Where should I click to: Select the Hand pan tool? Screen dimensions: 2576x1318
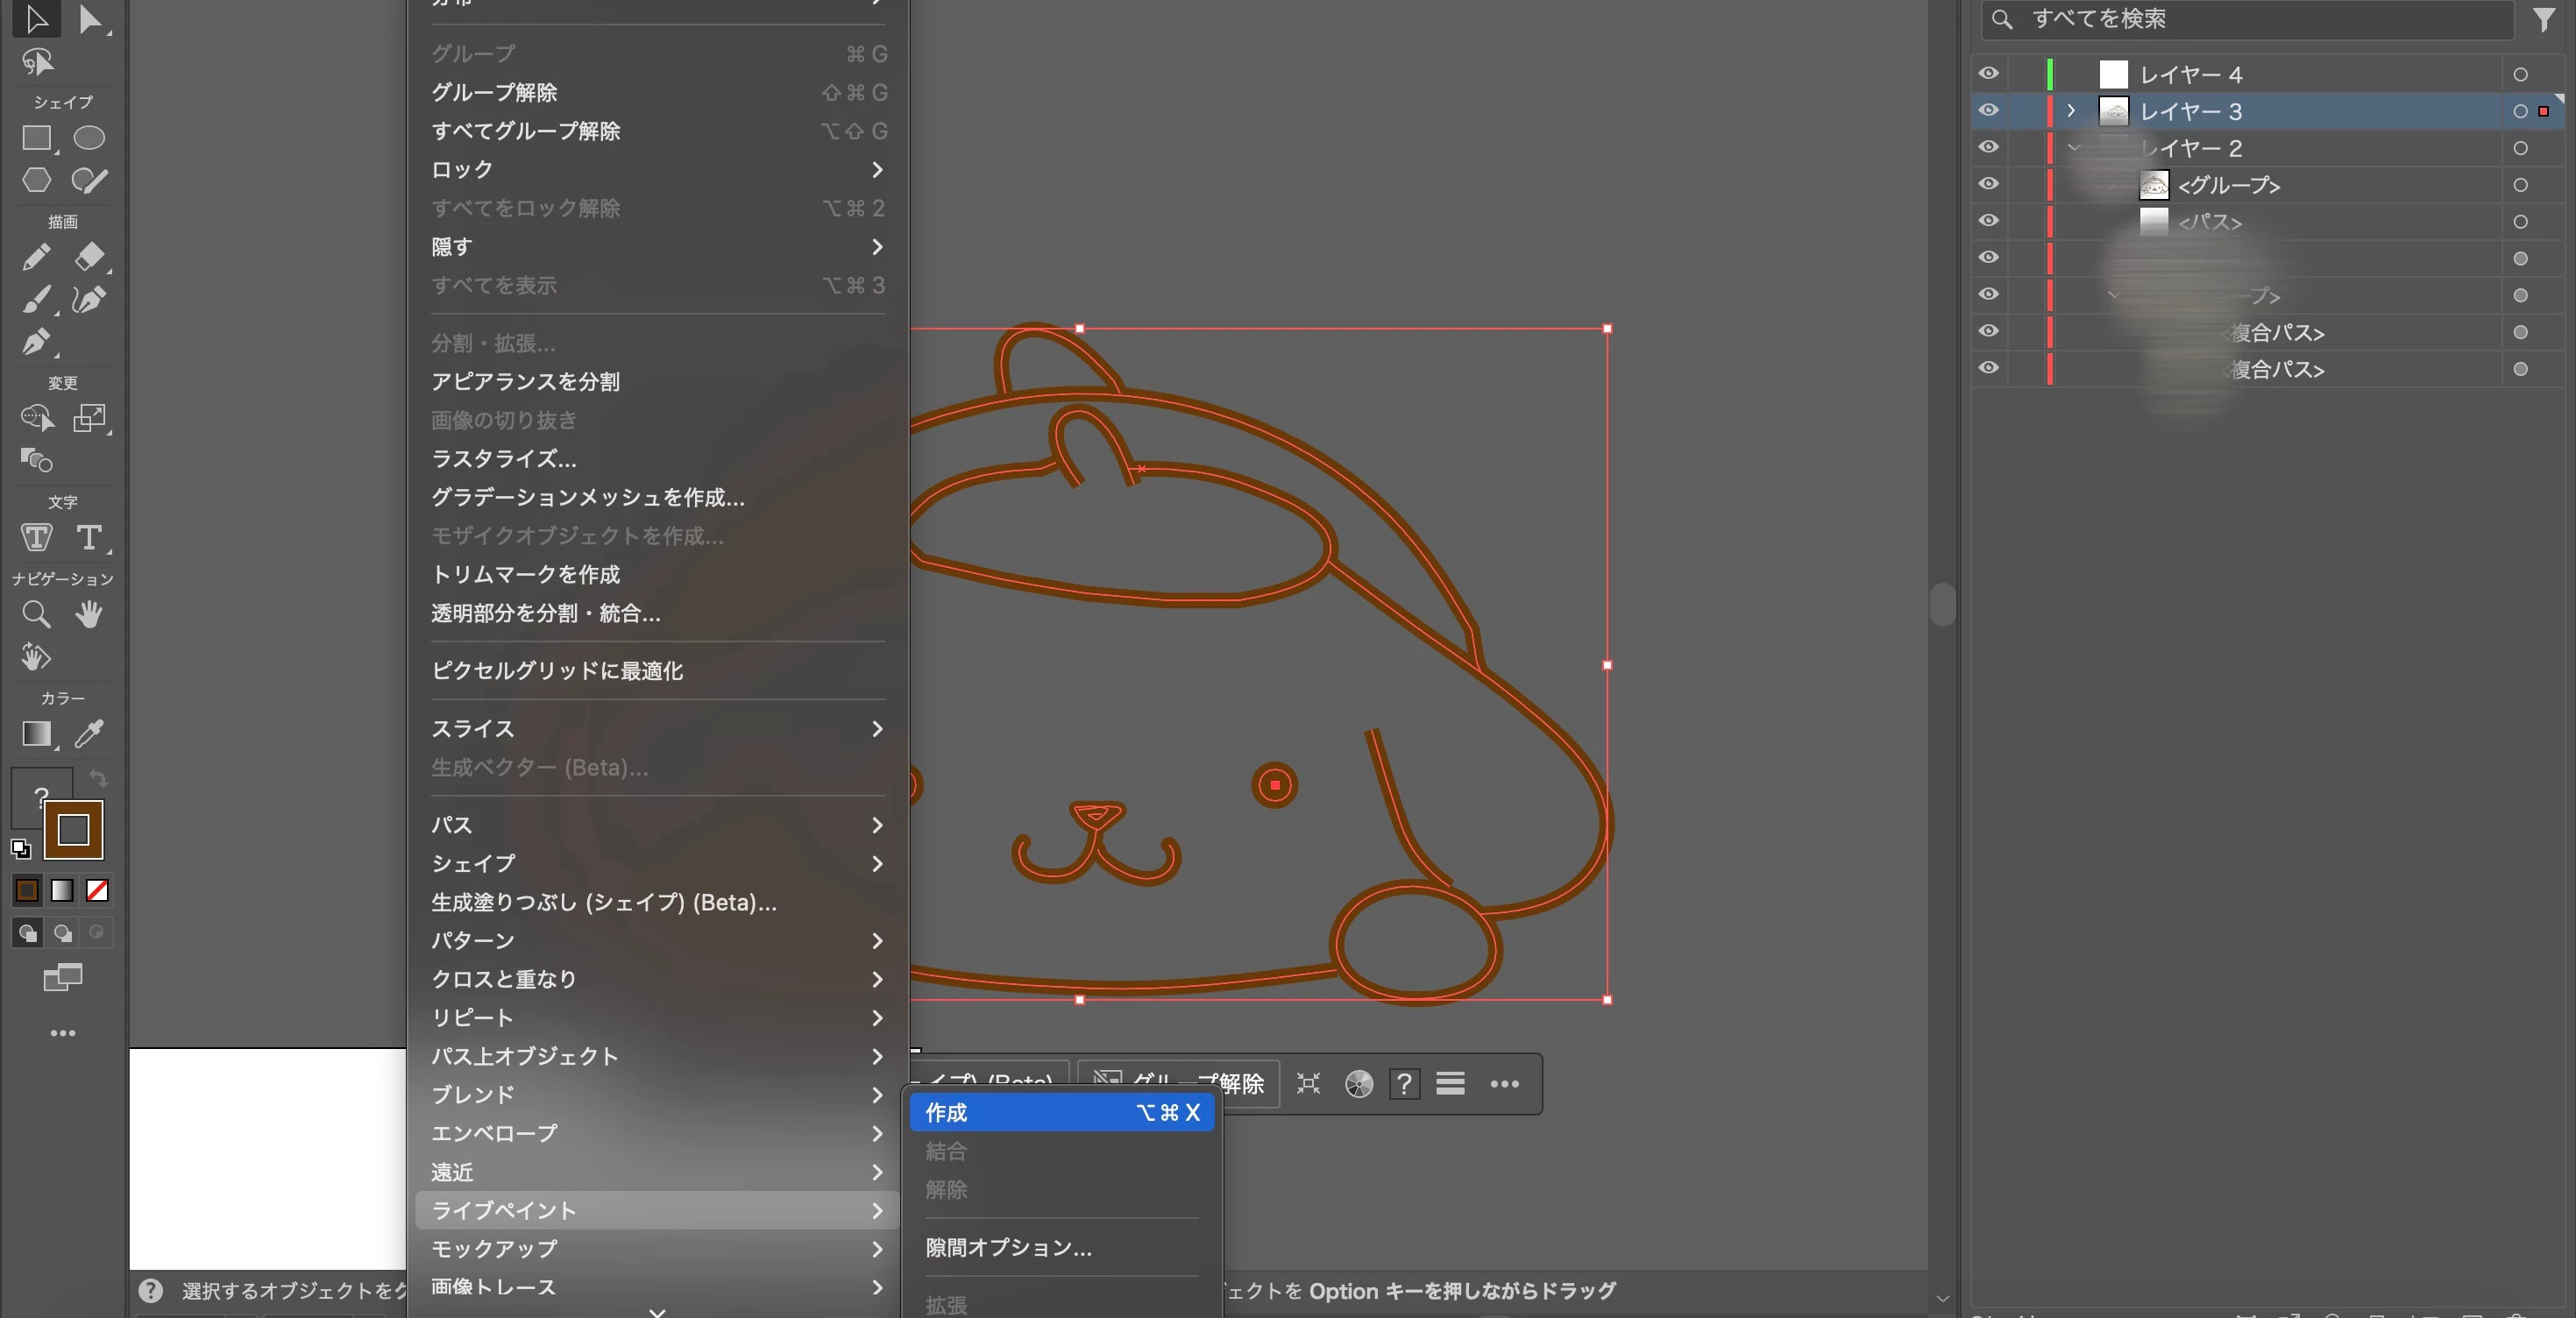point(89,614)
